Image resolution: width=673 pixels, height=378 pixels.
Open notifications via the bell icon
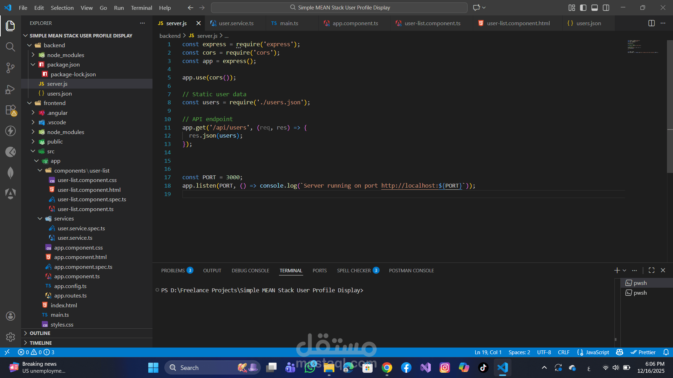[x=667, y=352]
